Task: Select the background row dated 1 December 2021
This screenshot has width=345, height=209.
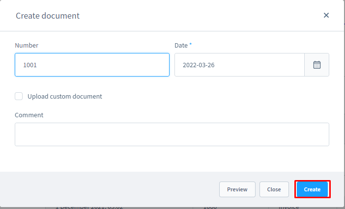Action: [89, 207]
